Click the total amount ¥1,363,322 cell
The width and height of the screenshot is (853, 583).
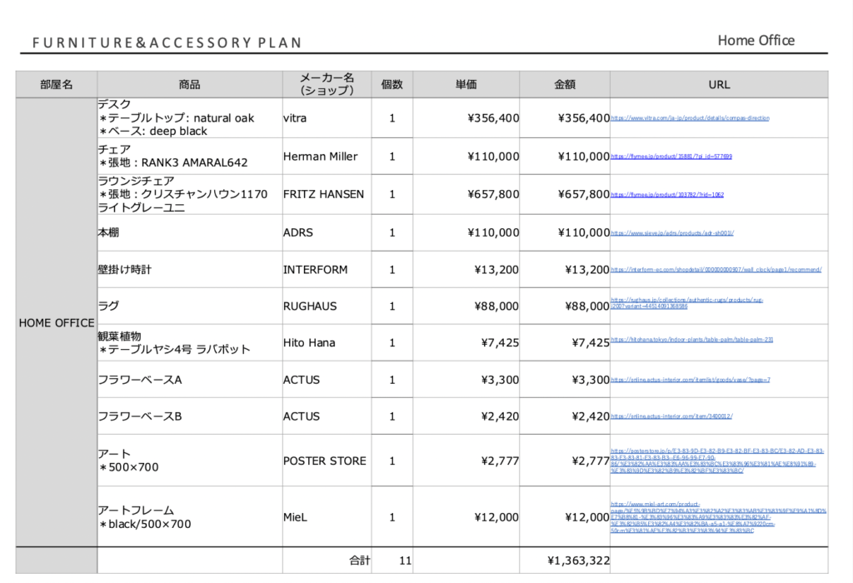coord(565,561)
